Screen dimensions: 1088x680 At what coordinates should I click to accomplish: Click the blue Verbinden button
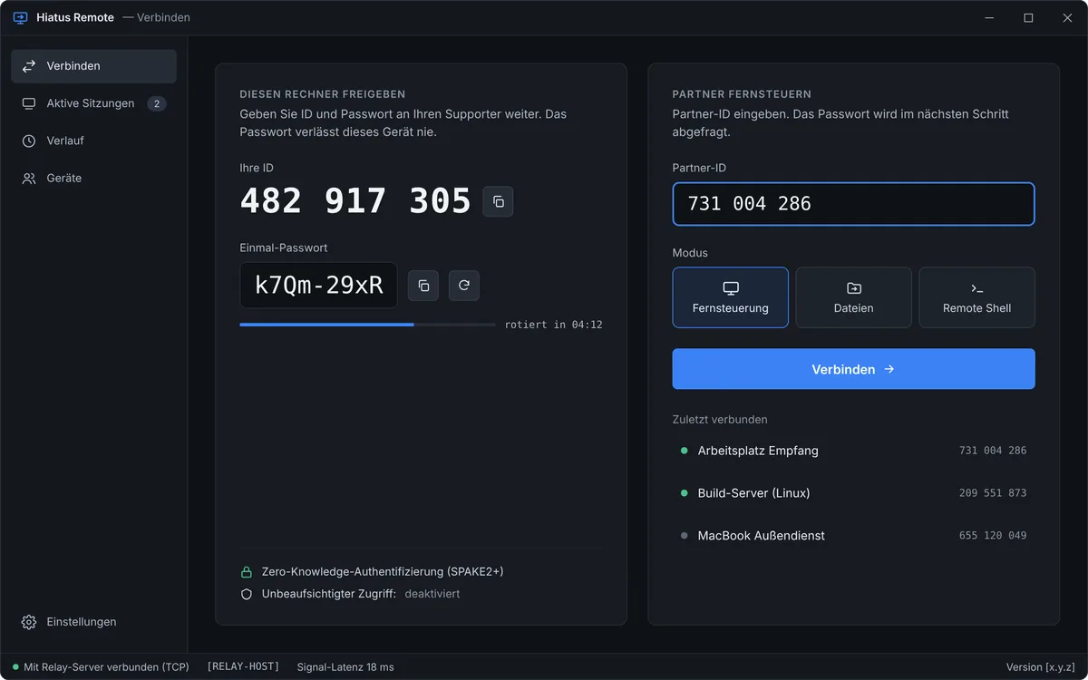click(x=853, y=369)
